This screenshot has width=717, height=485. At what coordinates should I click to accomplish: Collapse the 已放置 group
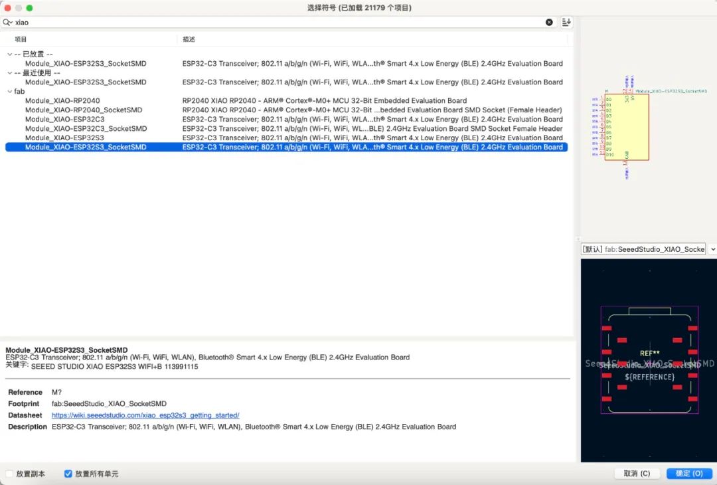[x=9, y=54]
